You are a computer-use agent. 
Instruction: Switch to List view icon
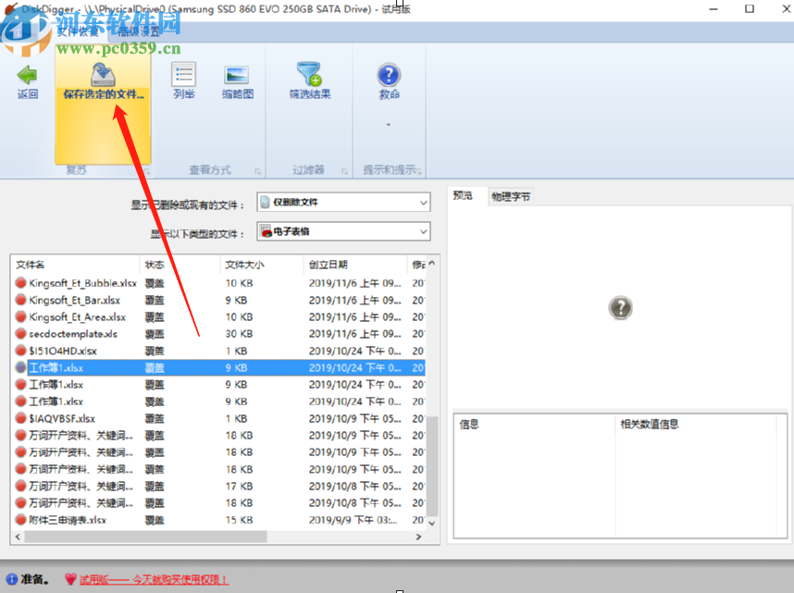click(183, 74)
